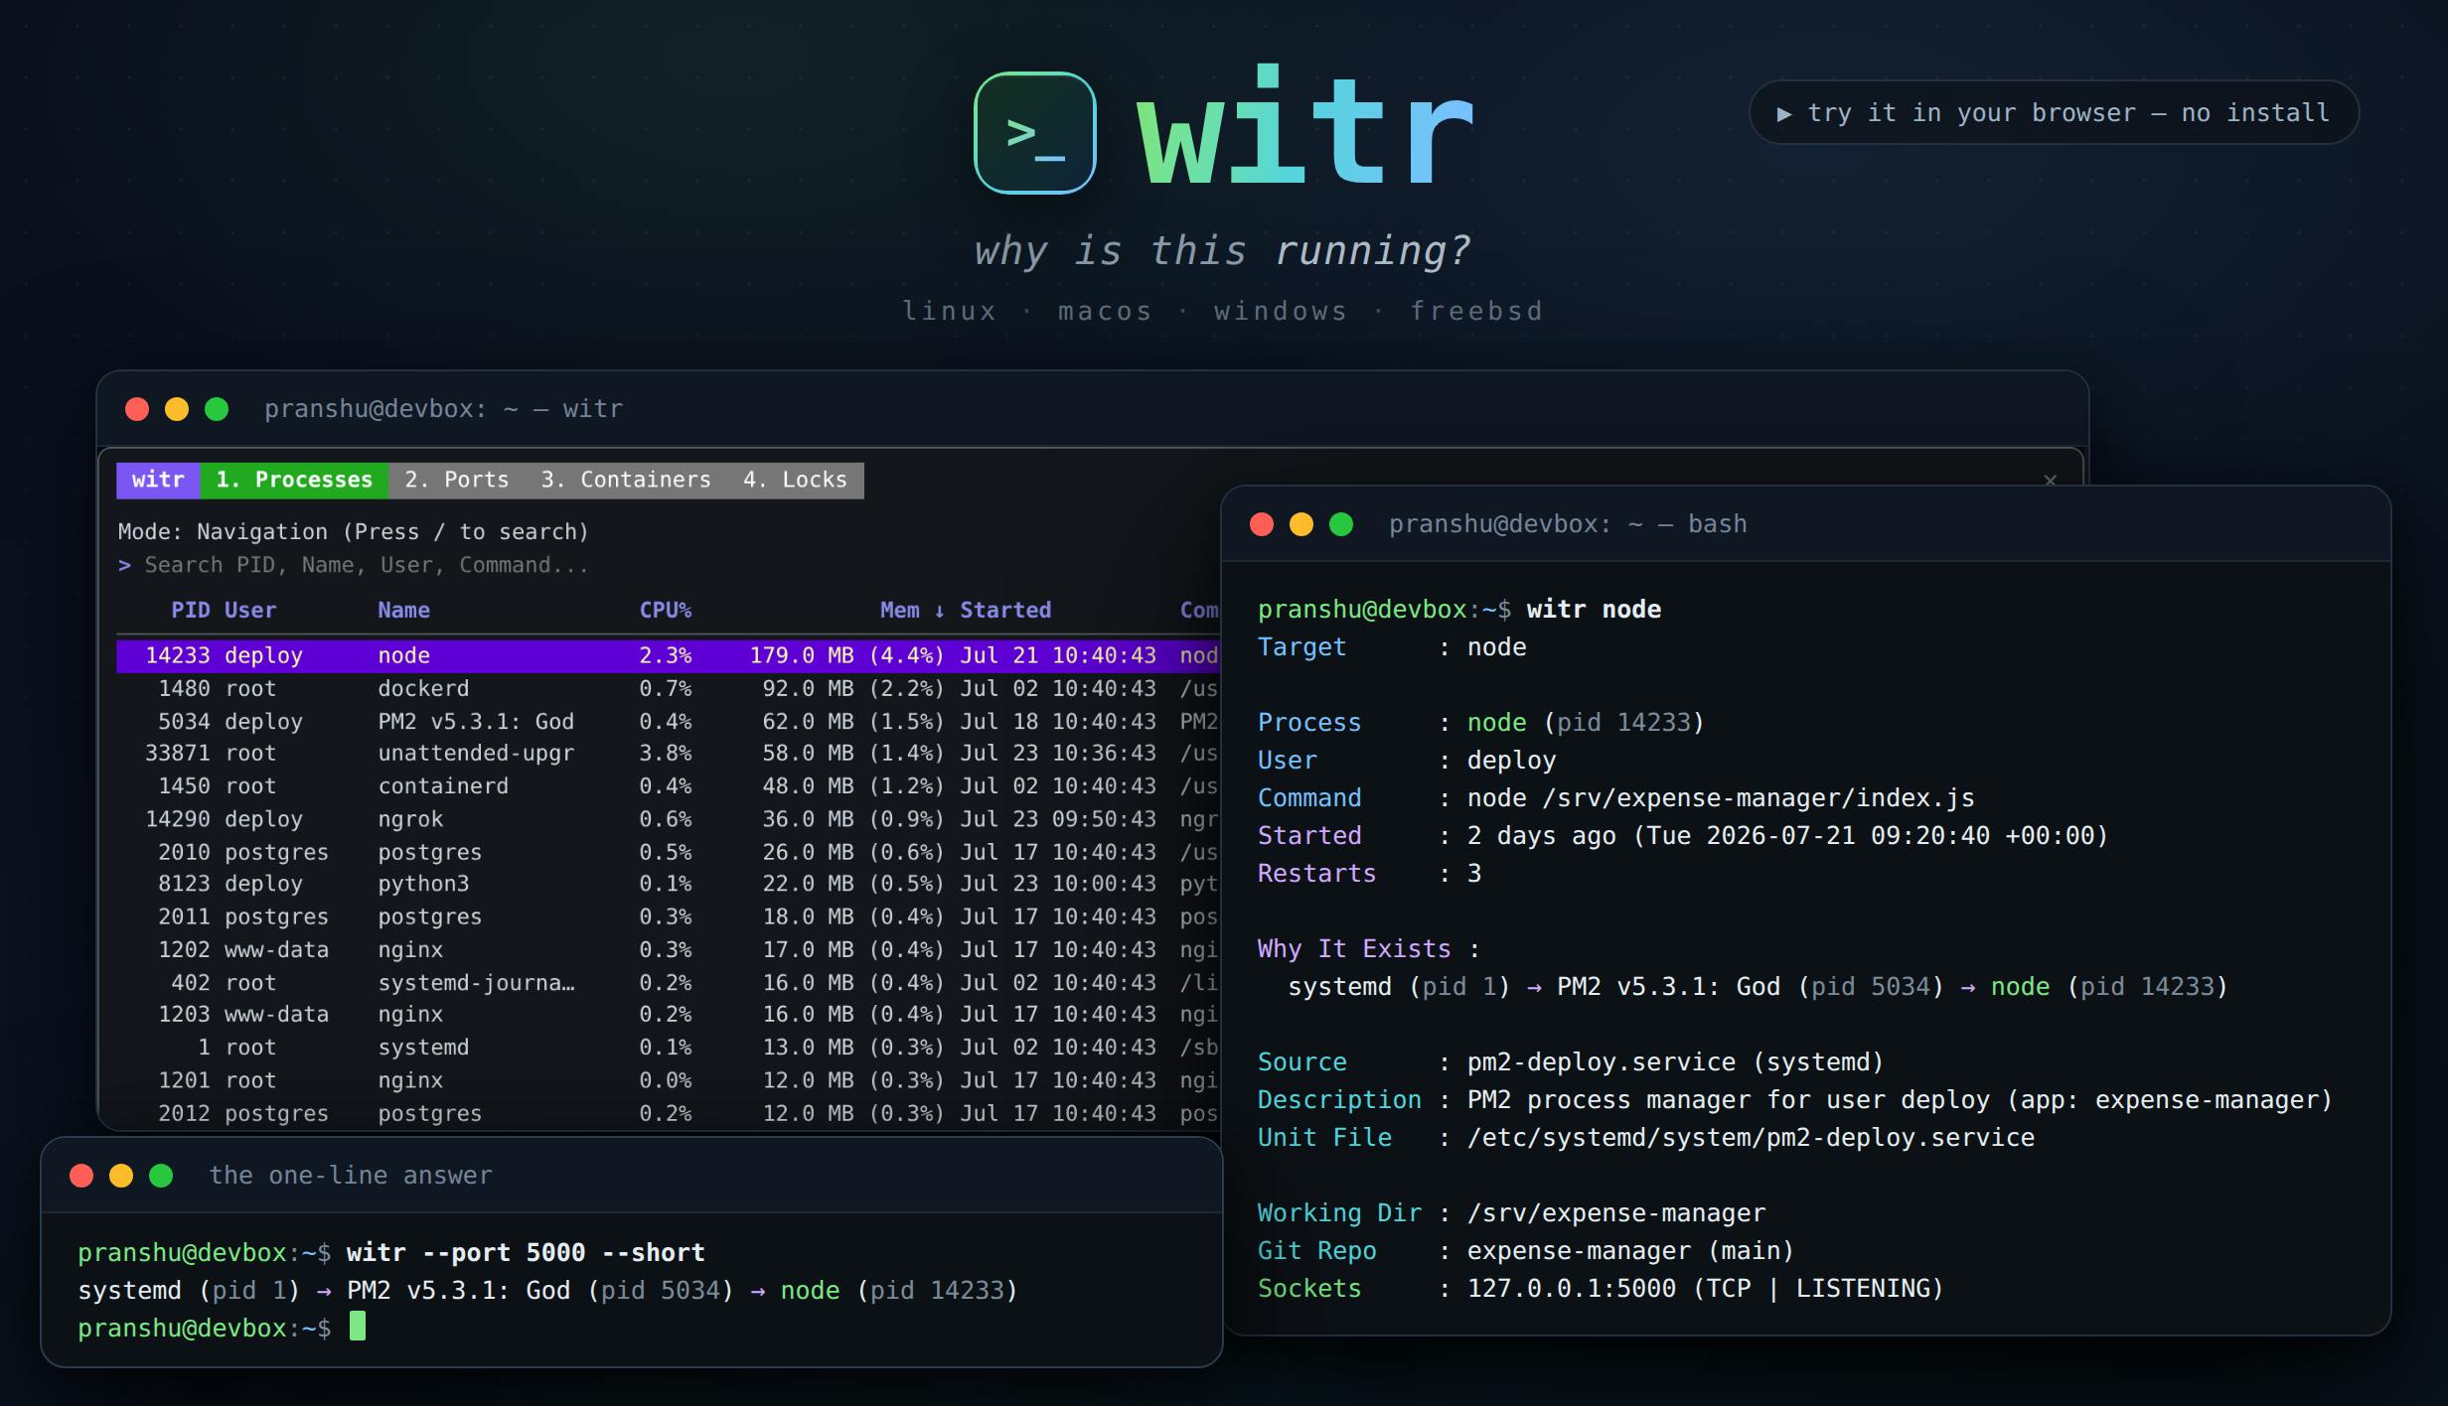Select the nginx row with PID 1202
Image resolution: width=2448 pixels, height=1406 pixels.
[668, 949]
